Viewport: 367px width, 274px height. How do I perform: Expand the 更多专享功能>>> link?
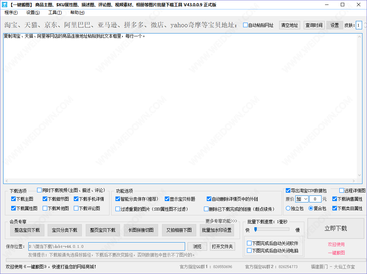pos(221,221)
